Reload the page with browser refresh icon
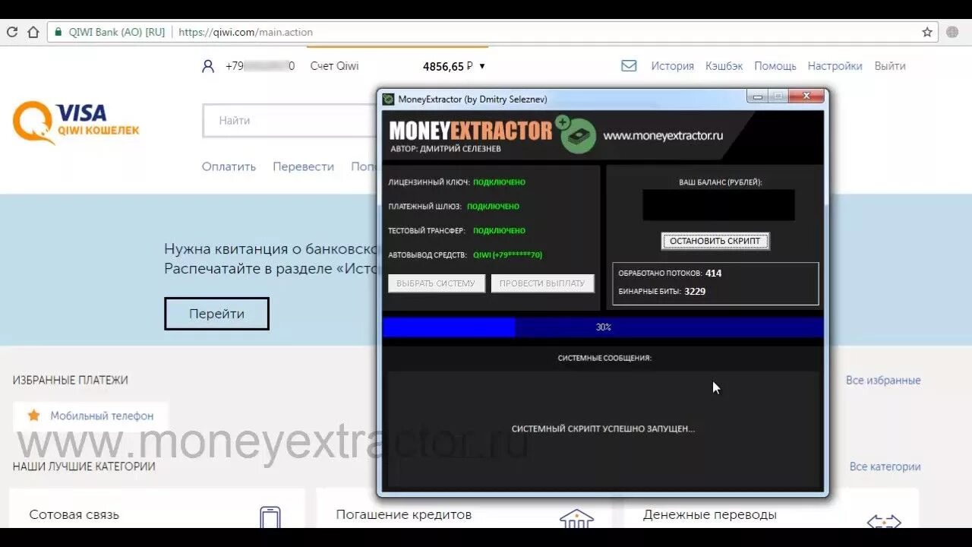Screen dimensions: 972x547 pos(12,32)
